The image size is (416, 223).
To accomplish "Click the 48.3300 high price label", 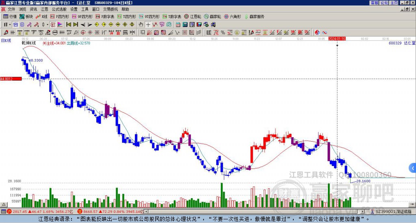I will (x=36, y=60).
